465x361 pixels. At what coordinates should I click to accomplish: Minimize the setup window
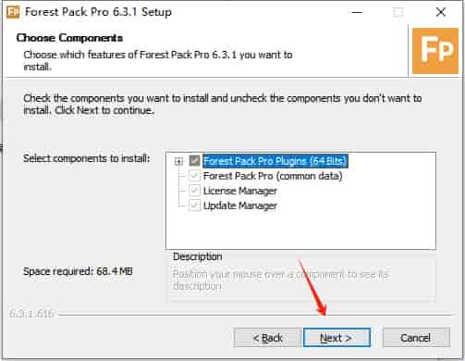(x=357, y=12)
